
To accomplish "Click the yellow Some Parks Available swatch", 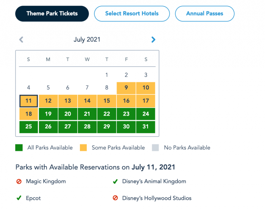I will [x=83, y=147].
